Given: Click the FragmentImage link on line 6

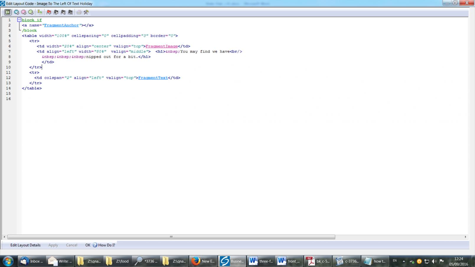Looking at the screenshot, I should coord(161,46).
